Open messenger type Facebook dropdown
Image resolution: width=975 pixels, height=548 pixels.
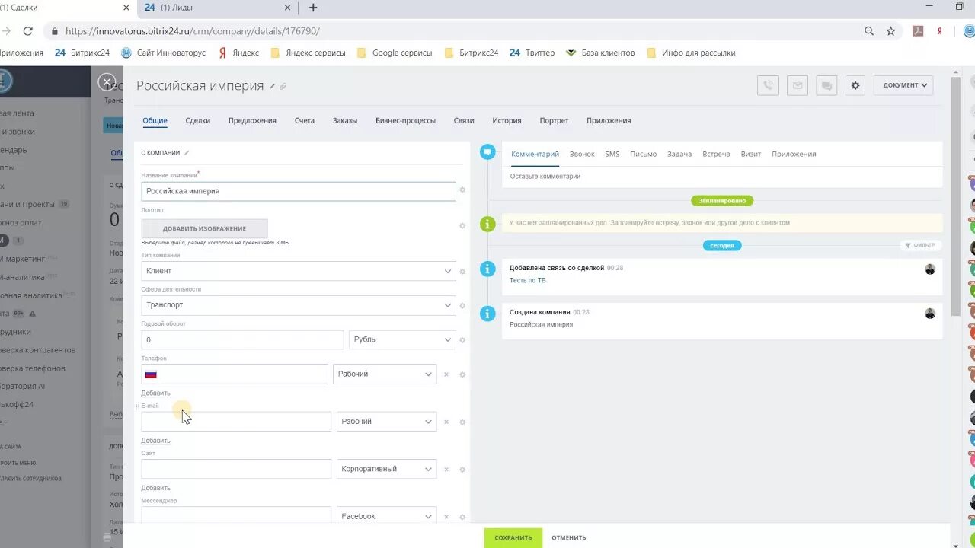point(387,515)
